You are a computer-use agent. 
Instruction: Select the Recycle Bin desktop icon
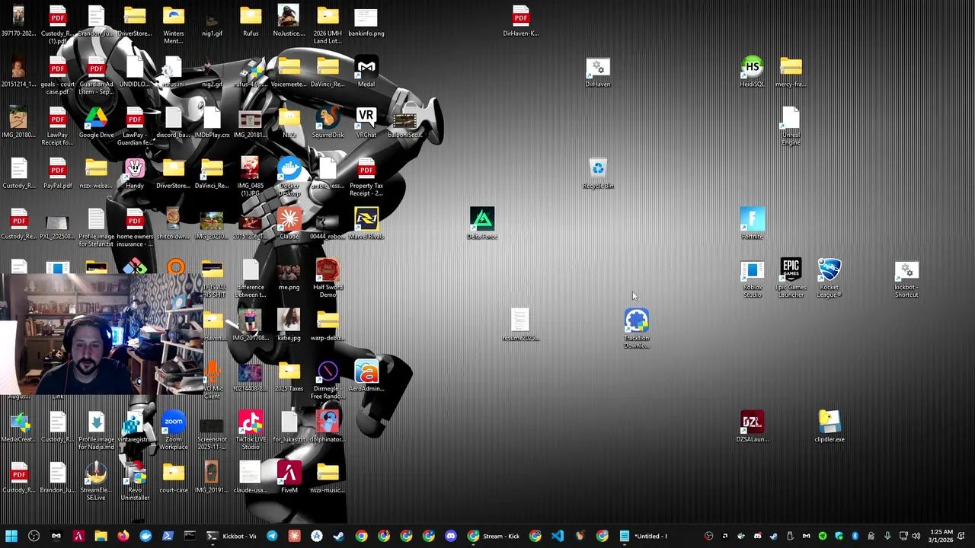coord(598,174)
